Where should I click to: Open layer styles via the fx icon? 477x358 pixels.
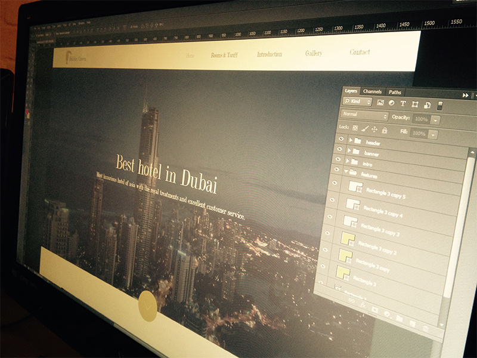point(363,305)
